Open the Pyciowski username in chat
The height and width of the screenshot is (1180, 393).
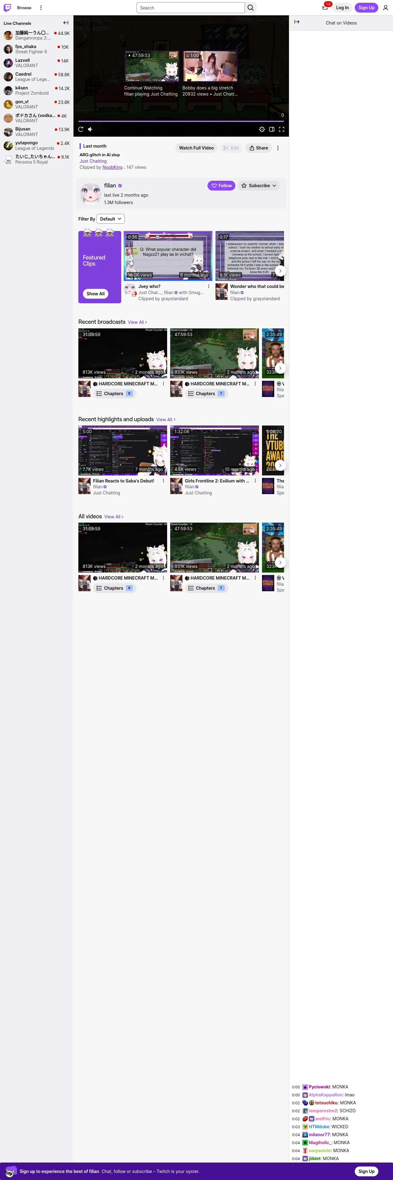click(319, 1087)
